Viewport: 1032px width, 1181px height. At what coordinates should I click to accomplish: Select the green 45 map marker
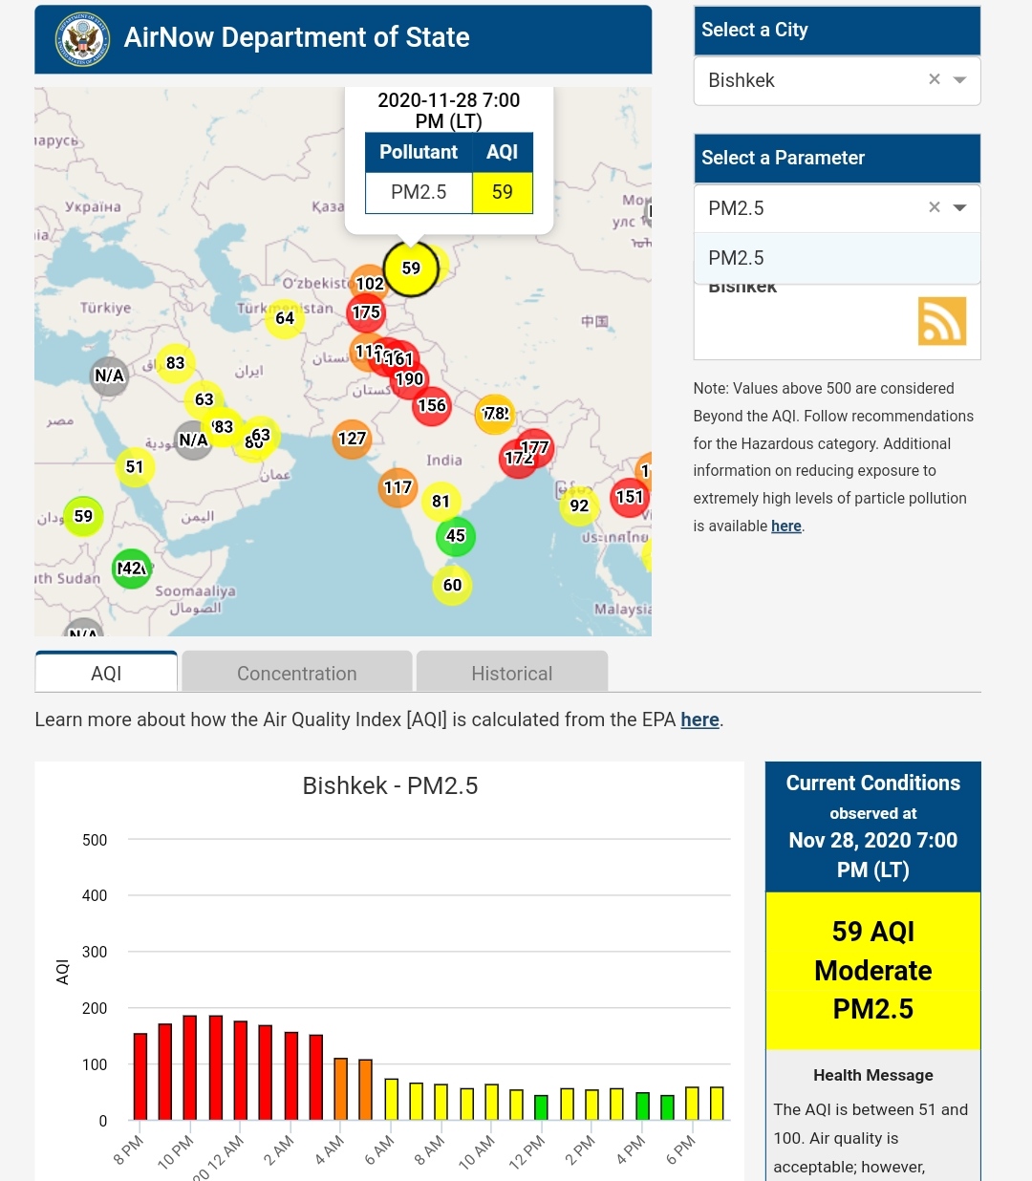[456, 536]
